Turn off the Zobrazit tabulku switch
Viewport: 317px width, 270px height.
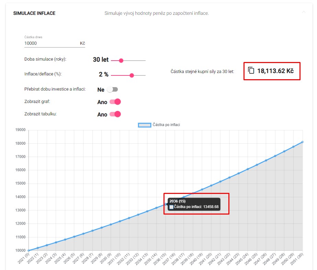(x=115, y=114)
